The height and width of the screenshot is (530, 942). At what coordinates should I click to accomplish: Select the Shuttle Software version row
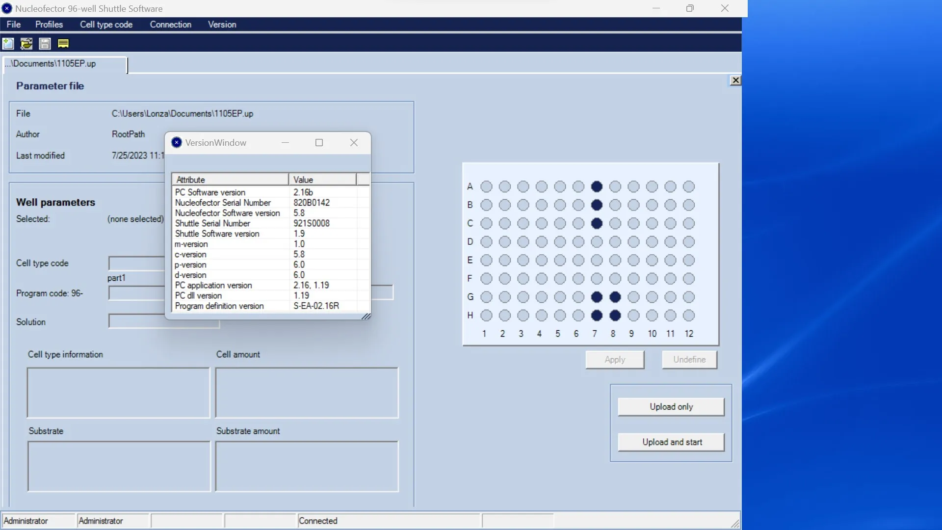[271, 234]
